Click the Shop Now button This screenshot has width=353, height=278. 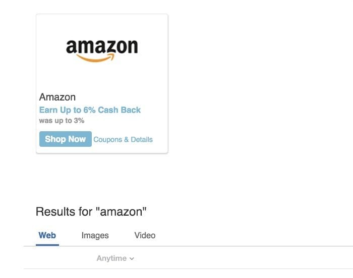65,139
